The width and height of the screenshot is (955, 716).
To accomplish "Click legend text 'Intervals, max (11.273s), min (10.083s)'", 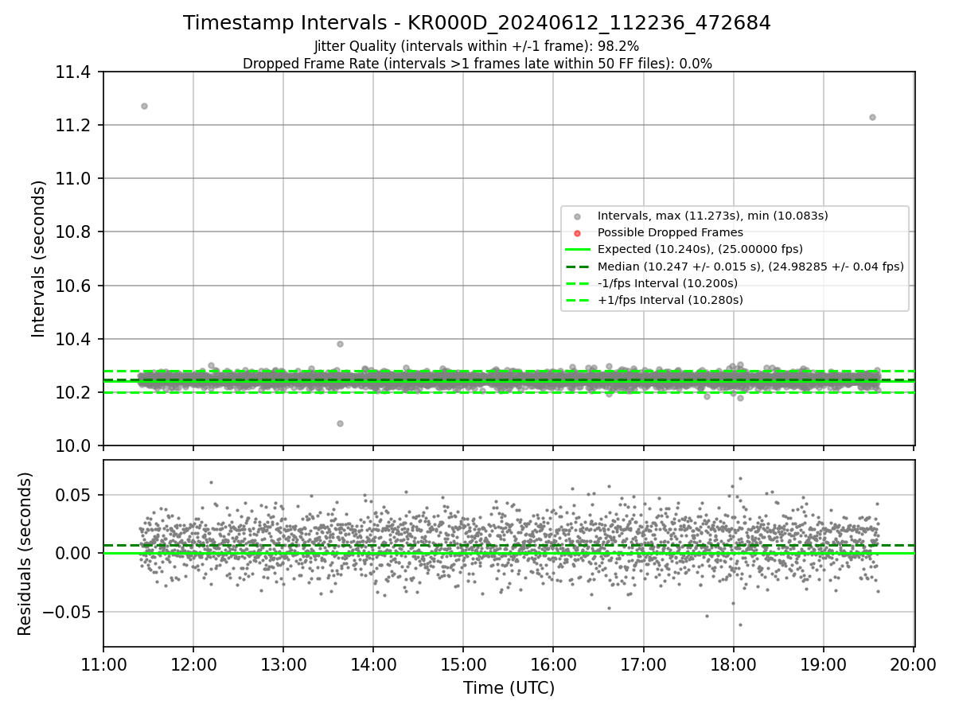I will tap(713, 216).
